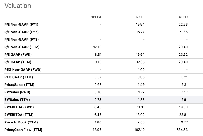This screenshot has width=203, height=136.
Task: Click RELL's 102.19 Price/Cash Flow value
Action: [x=139, y=130]
